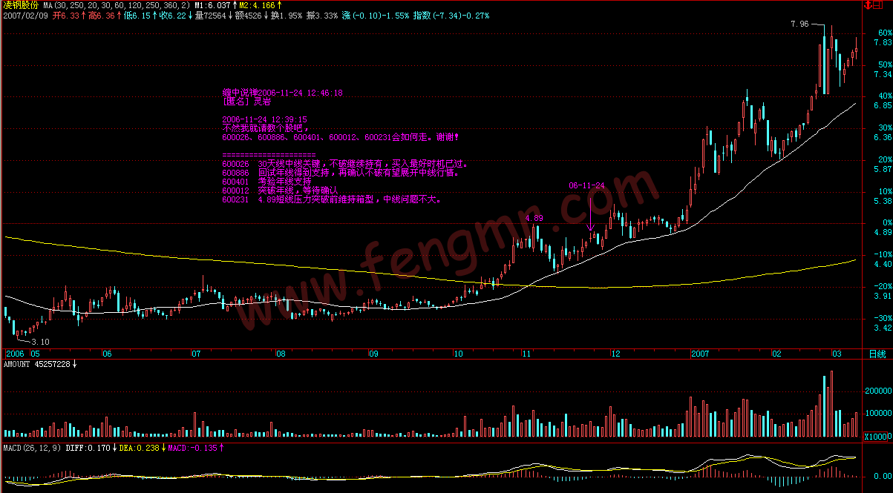This screenshot has height=493, width=893.
Task: Click the 60% level on price axis
Action: point(883,33)
